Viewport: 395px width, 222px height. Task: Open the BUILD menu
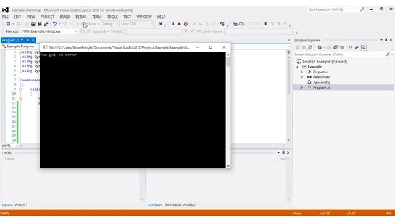point(65,17)
